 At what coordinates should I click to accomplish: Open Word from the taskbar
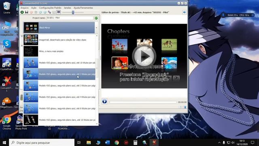point(107,142)
